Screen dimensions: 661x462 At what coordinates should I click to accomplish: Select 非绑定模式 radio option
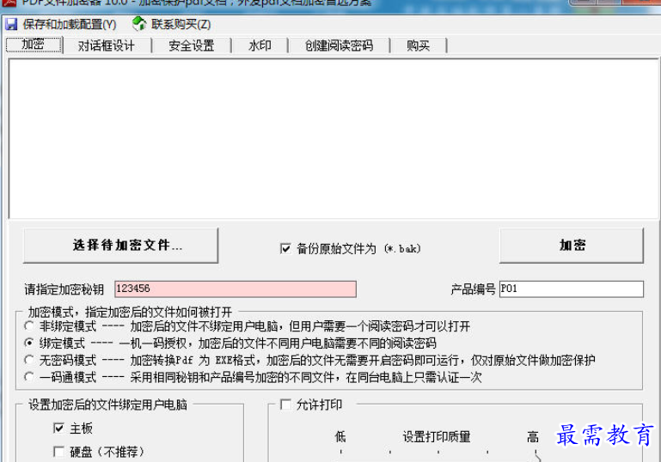pos(28,326)
